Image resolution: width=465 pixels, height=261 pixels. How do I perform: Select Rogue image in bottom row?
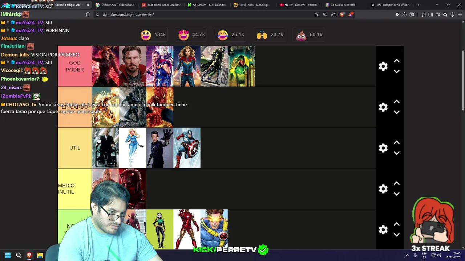point(160,229)
